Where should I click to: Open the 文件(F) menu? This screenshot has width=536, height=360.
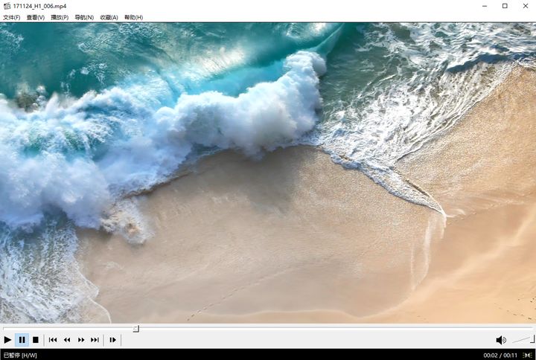[11, 17]
